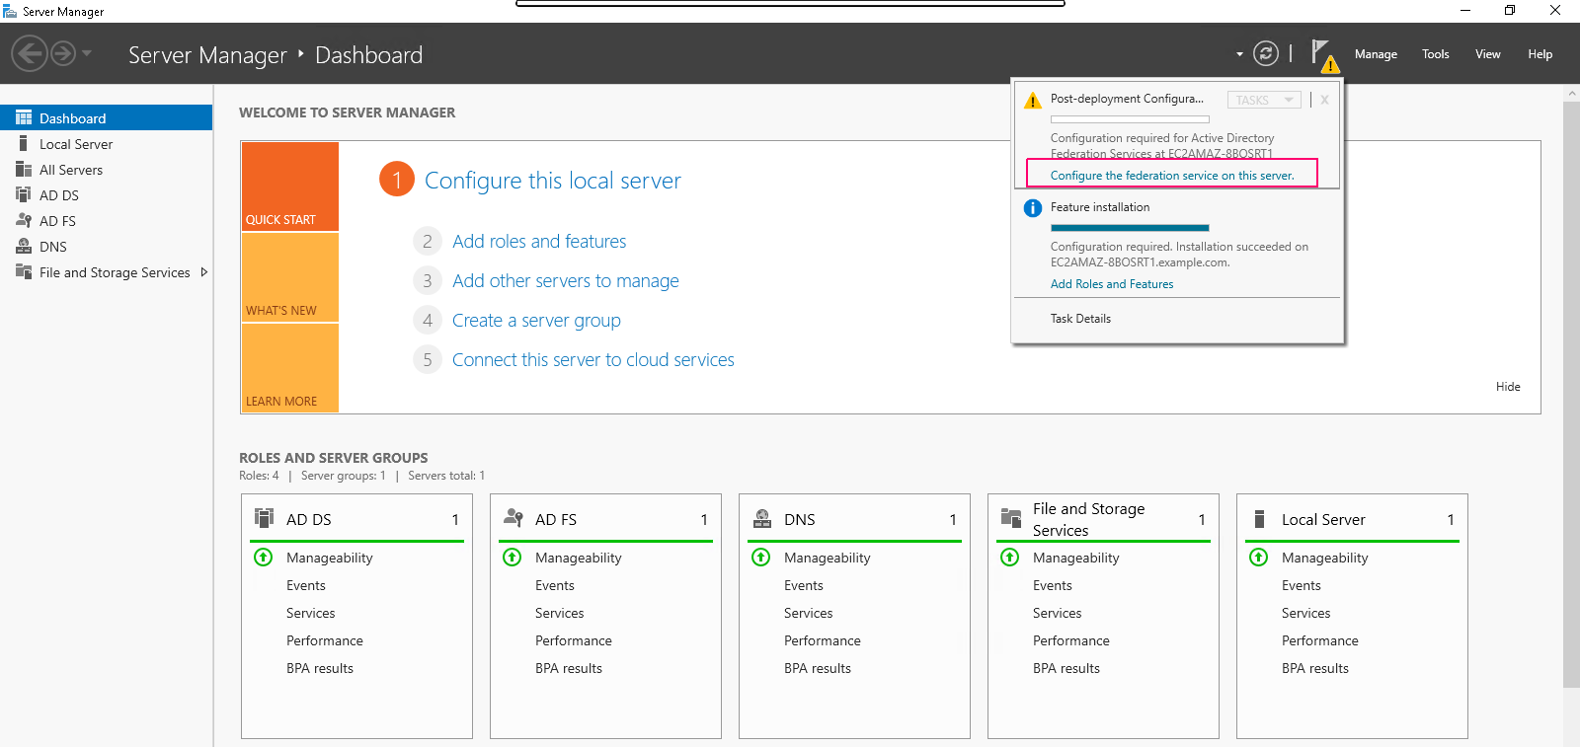This screenshot has width=1580, height=747.
Task: Click the AD FS sidebar icon
Action: point(24,220)
